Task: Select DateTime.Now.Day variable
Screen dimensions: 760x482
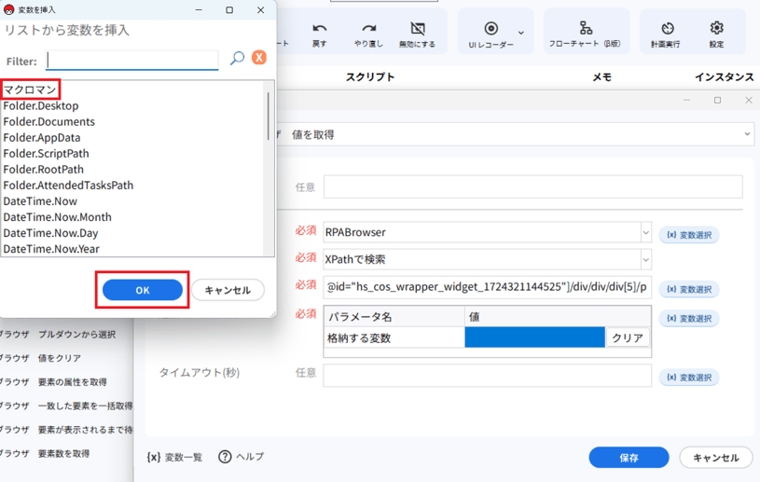Action: pyautogui.click(x=50, y=233)
